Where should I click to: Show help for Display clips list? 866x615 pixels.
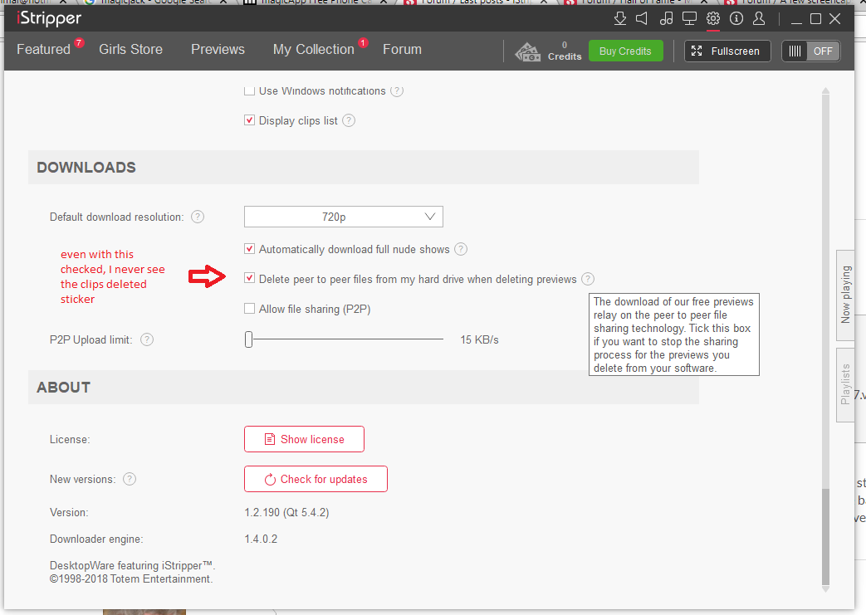pyautogui.click(x=349, y=120)
